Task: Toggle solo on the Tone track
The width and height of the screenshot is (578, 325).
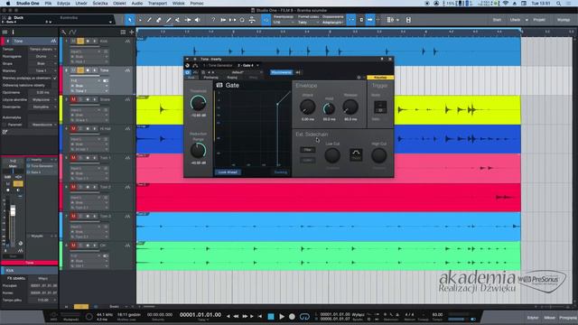Action: point(80,70)
